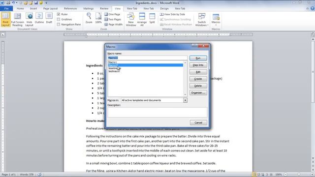This screenshot has height=177, width=315.
Task: Adjust the status bar zoom slider handle
Action: click(299, 175)
